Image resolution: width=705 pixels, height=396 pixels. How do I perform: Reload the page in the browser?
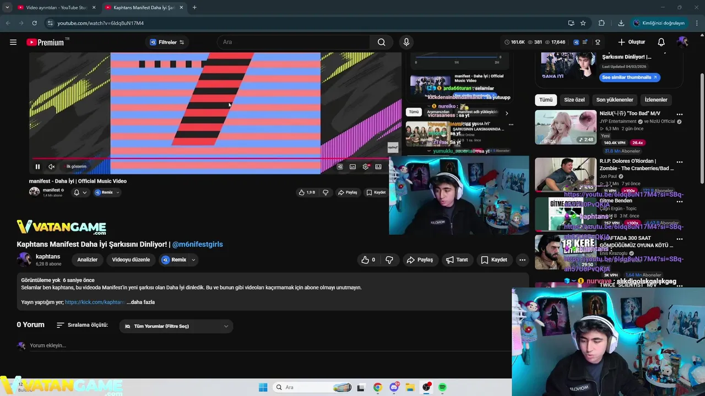pos(34,23)
